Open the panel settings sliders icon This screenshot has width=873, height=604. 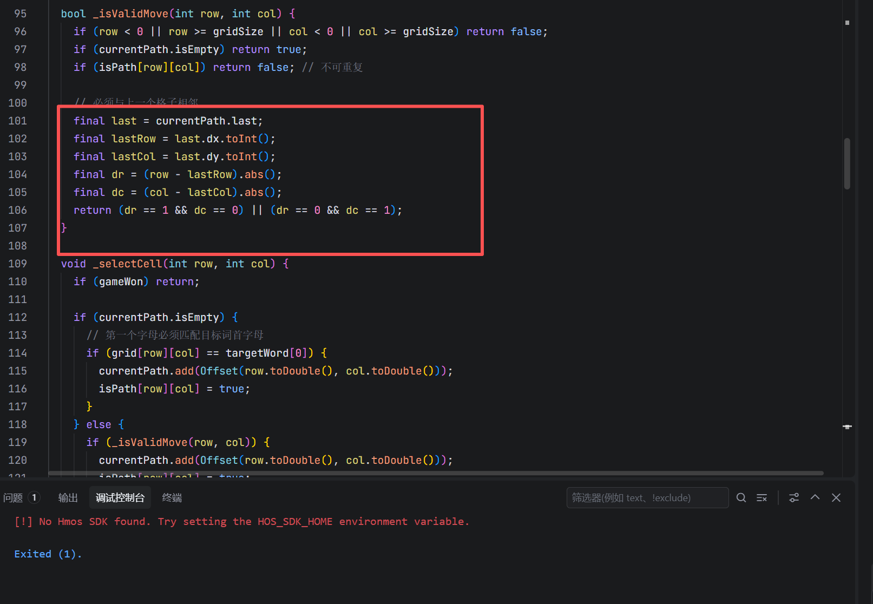tap(794, 497)
